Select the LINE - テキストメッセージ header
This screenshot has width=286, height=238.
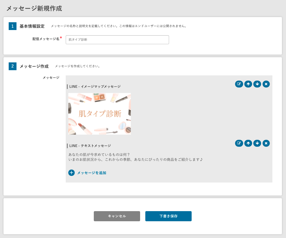(x=90, y=146)
